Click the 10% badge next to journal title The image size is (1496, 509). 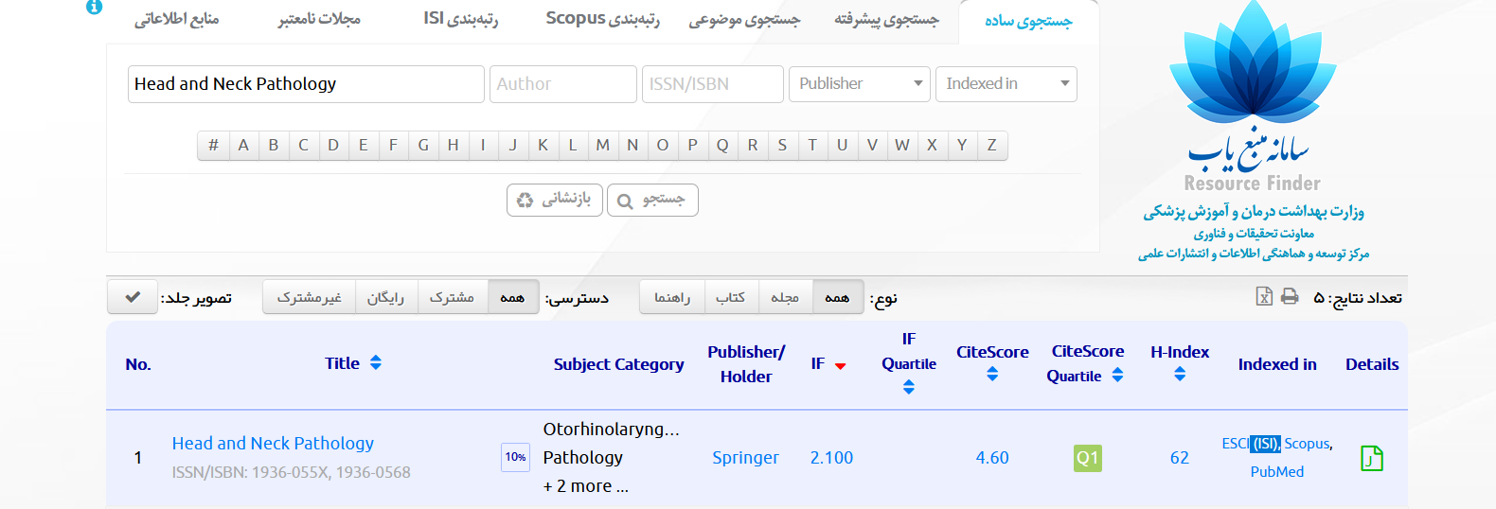click(515, 457)
